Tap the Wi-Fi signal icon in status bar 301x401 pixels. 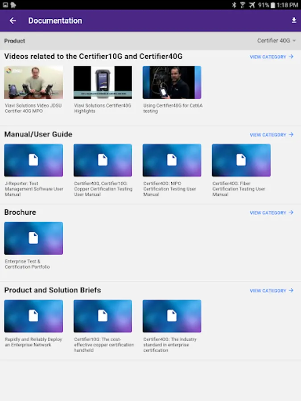click(243, 5)
